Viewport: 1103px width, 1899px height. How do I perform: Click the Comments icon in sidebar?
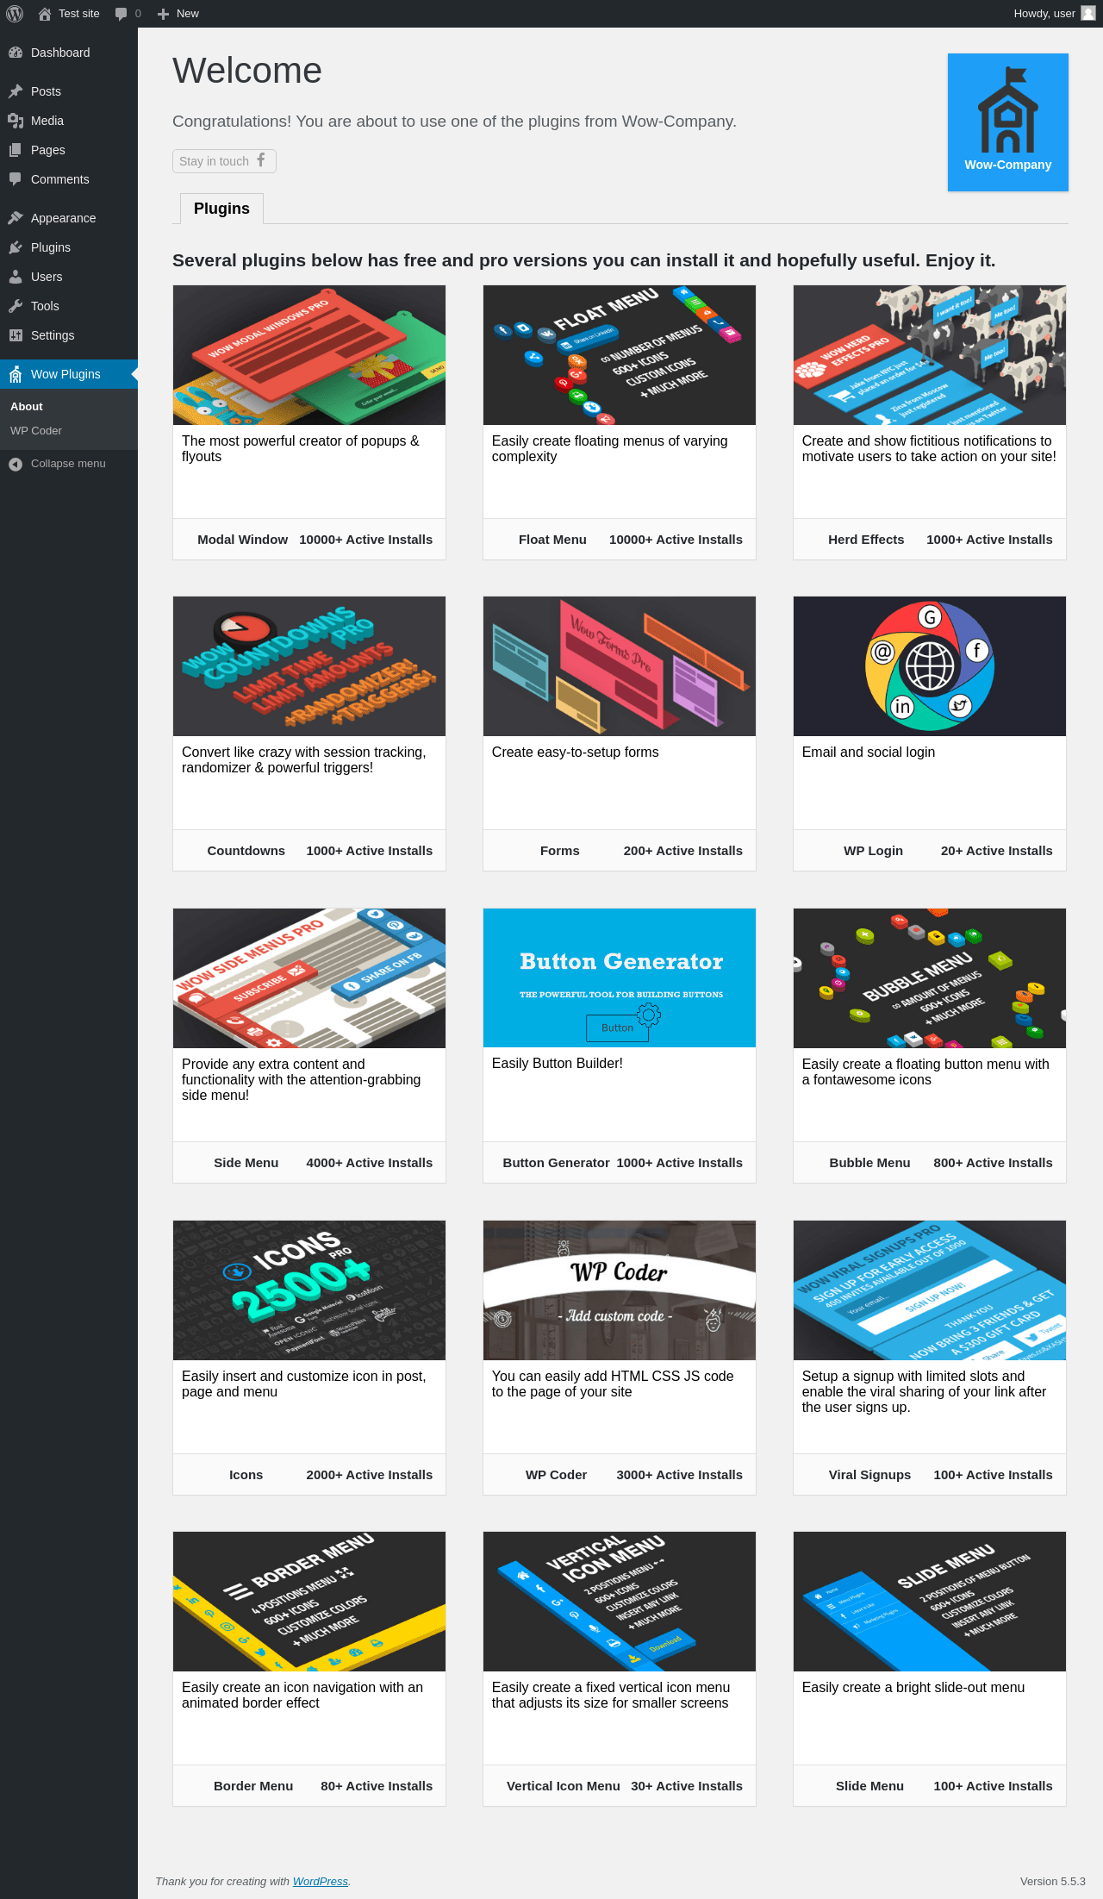pos(16,179)
